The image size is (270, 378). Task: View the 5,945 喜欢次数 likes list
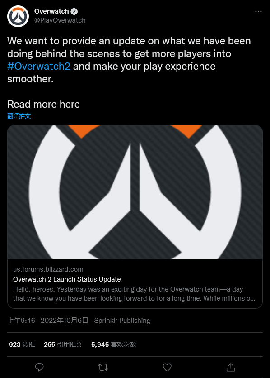114,345
